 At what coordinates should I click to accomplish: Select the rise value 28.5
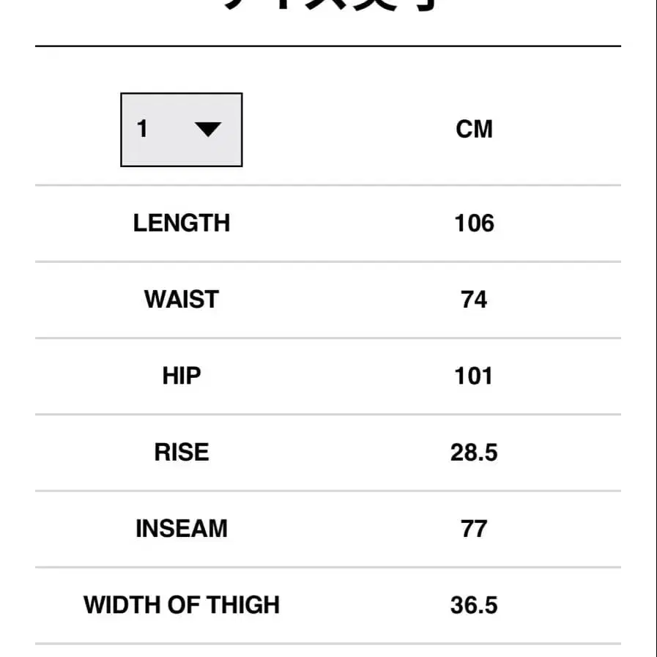pyautogui.click(x=474, y=453)
